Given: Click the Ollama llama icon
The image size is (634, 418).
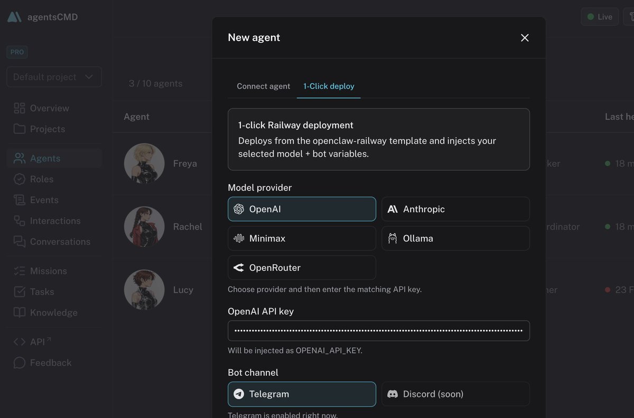Looking at the screenshot, I should click(393, 239).
